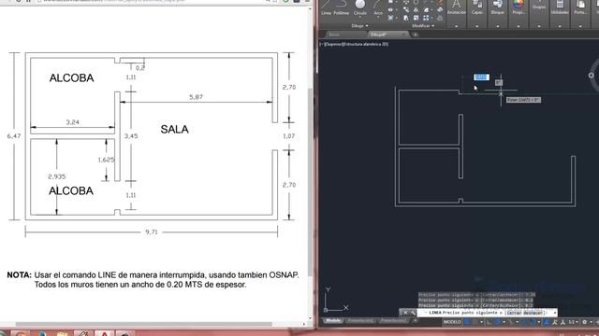This screenshot has width=599, height=336.
Task: Click the workspace gear icon in status bar
Action: pyautogui.click(x=584, y=322)
